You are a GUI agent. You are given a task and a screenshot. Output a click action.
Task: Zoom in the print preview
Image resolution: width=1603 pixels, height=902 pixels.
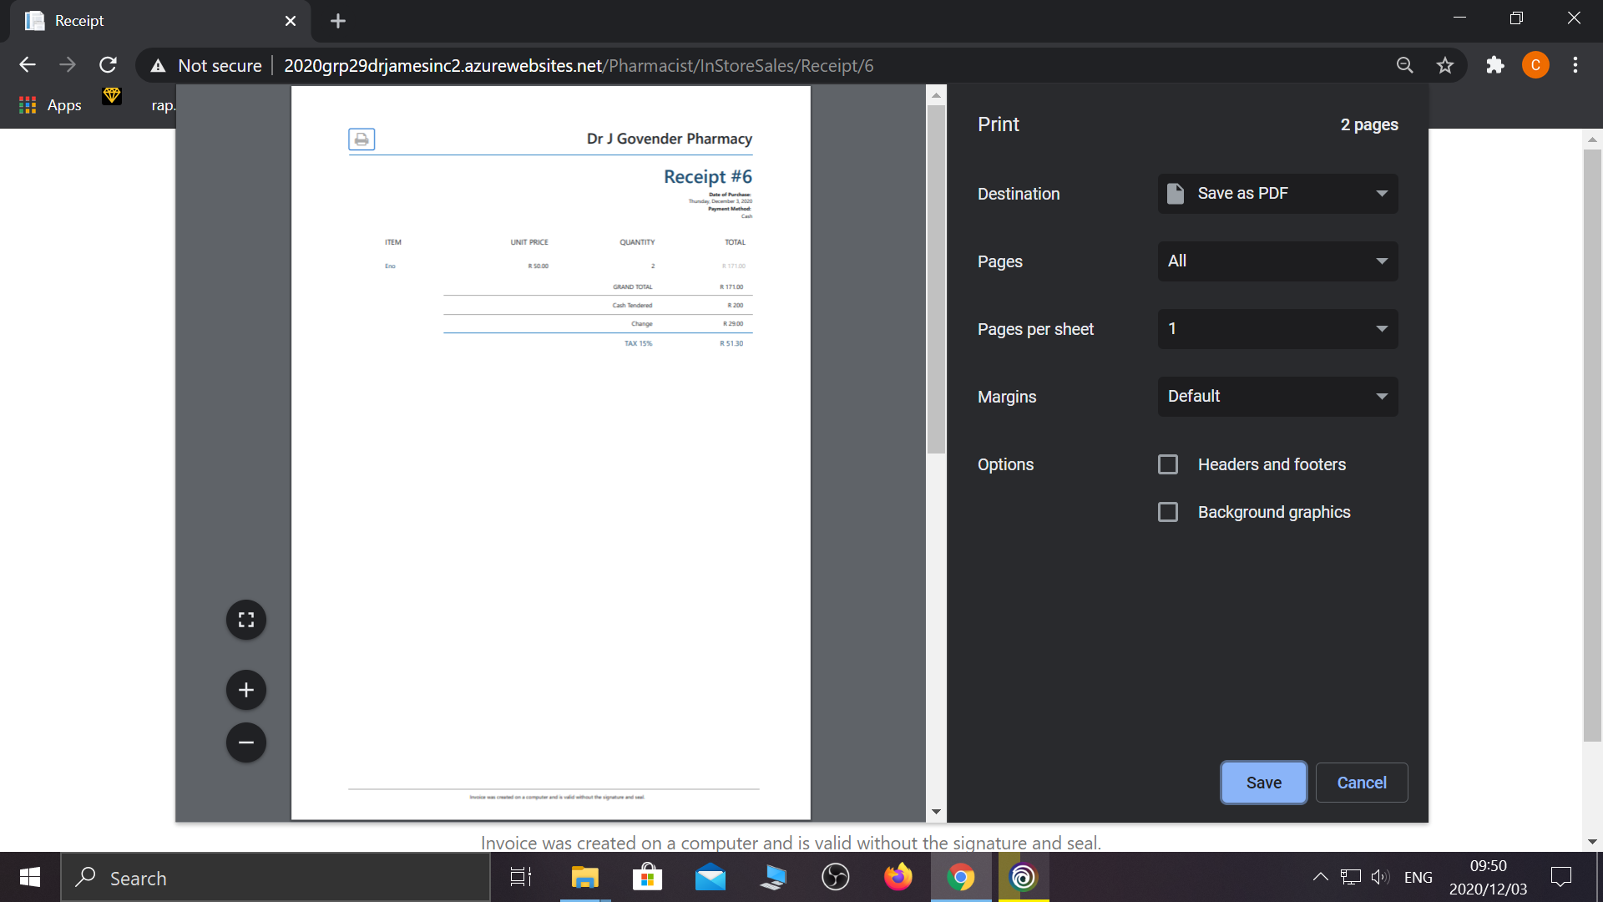coord(245,690)
